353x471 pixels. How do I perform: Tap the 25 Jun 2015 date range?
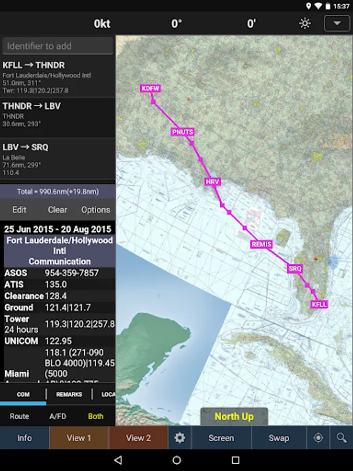tap(58, 229)
